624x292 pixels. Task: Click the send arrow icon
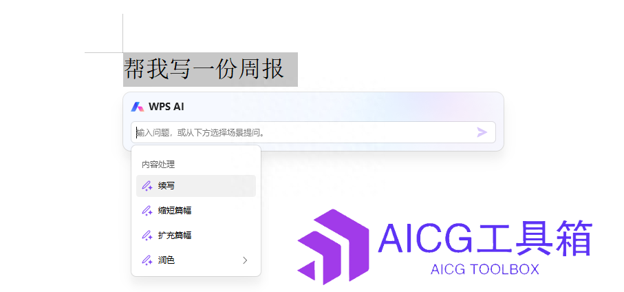[x=482, y=132]
